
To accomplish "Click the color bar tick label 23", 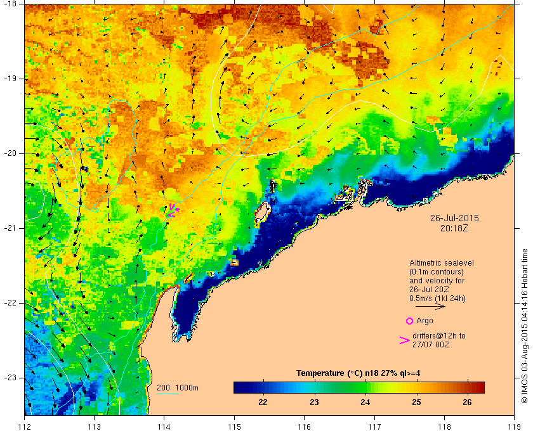I will pyautogui.click(x=314, y=402).
